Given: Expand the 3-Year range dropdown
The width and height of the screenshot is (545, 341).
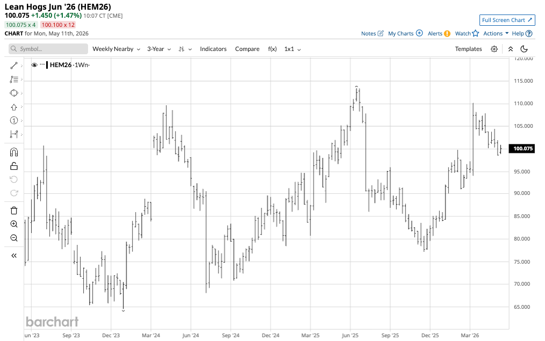Looking at the screenshot, I should pyautogui.click(x=159, y=49).
